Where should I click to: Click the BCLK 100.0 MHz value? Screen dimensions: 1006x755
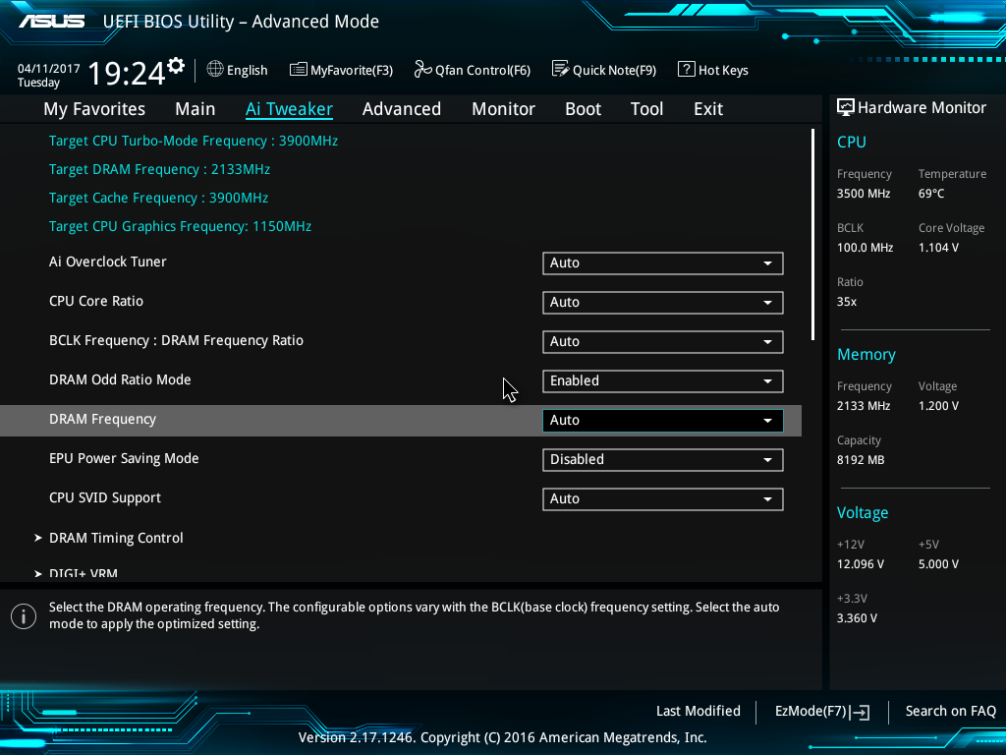(x=865, y=247)
